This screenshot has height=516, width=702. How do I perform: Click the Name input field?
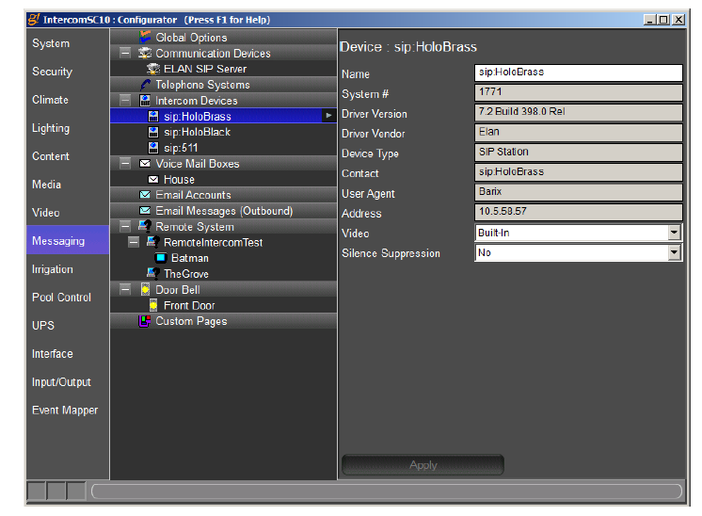point(578,73)
